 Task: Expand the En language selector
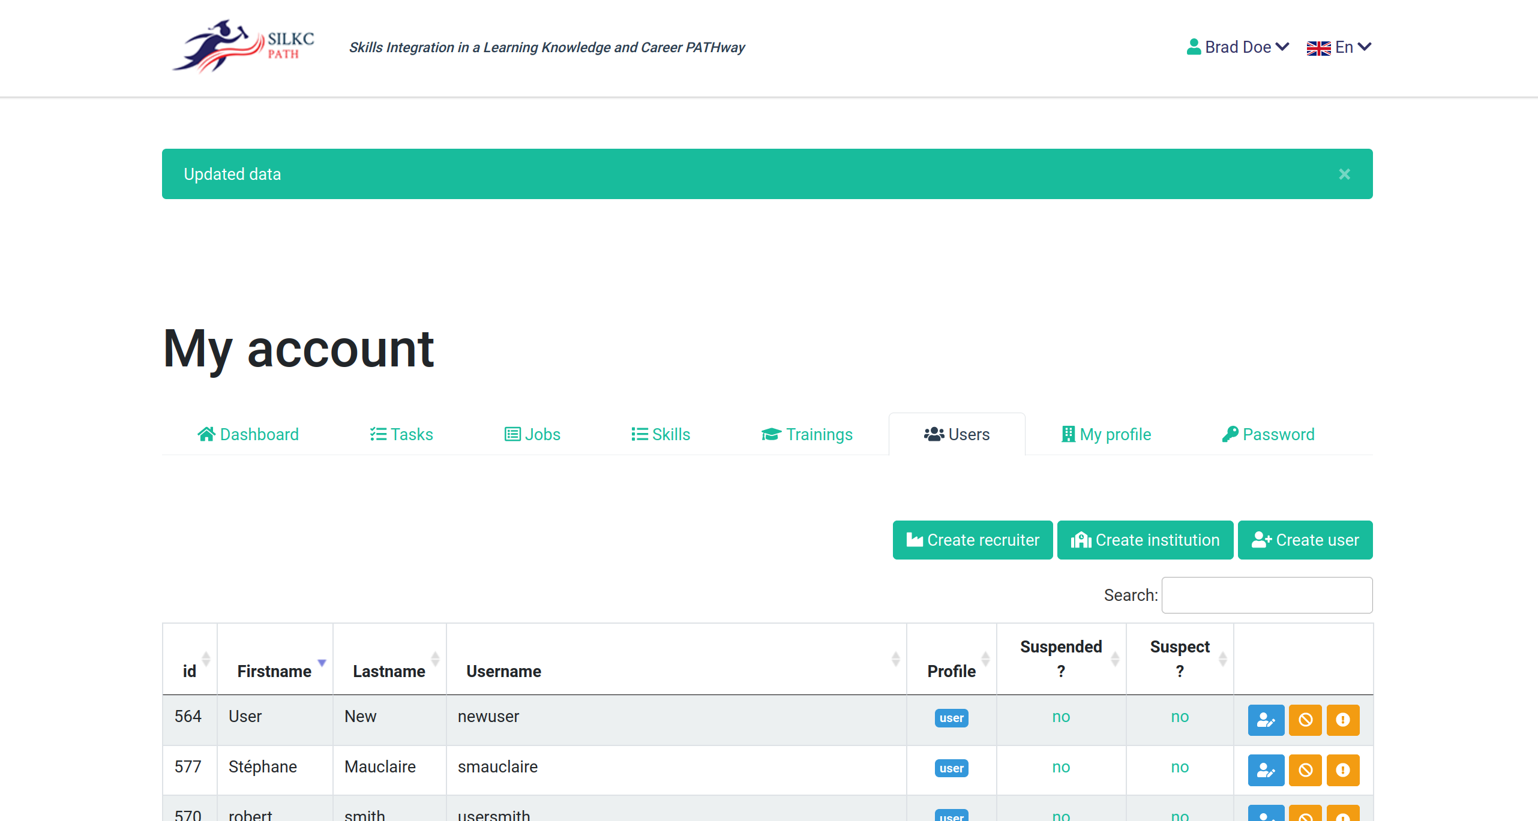[1338, 47]
